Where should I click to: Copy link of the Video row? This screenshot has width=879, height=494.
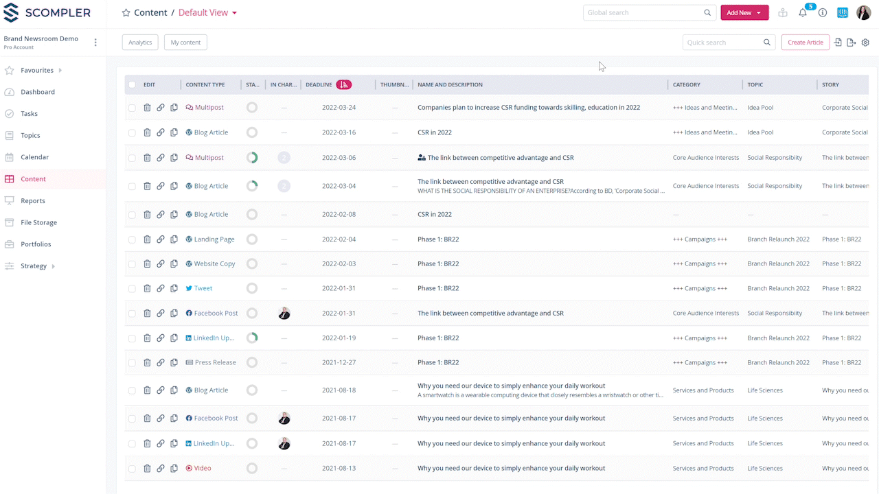(x=161, y=469)
